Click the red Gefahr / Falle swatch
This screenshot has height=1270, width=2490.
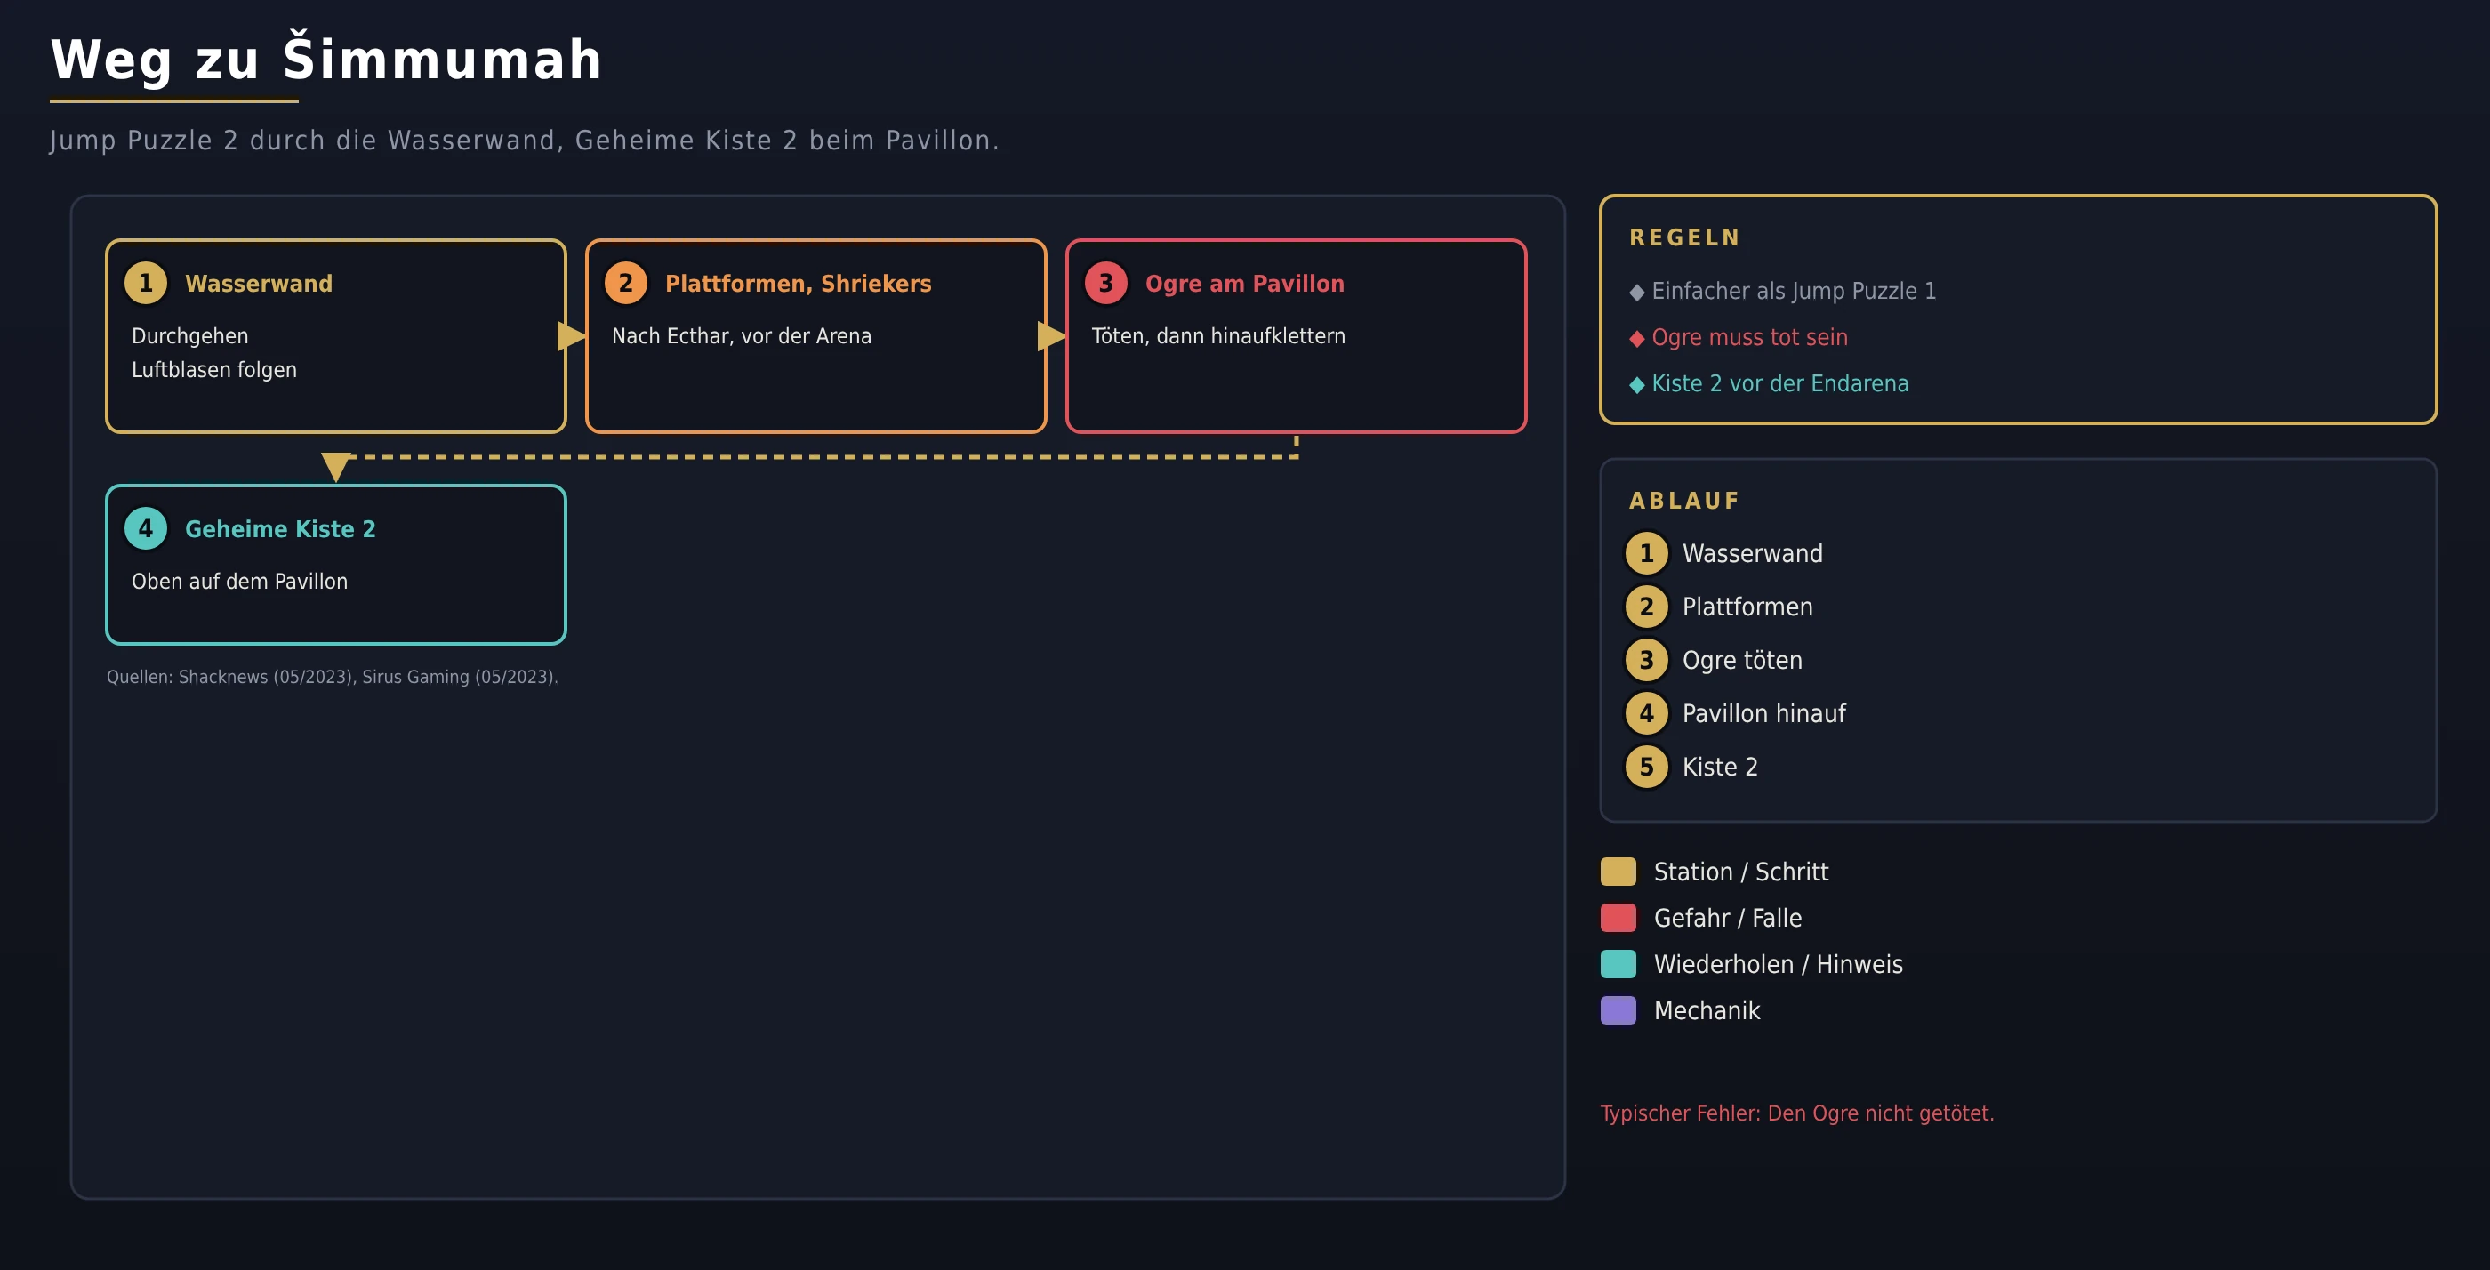pyautogui.click(x=1618, y=918)
